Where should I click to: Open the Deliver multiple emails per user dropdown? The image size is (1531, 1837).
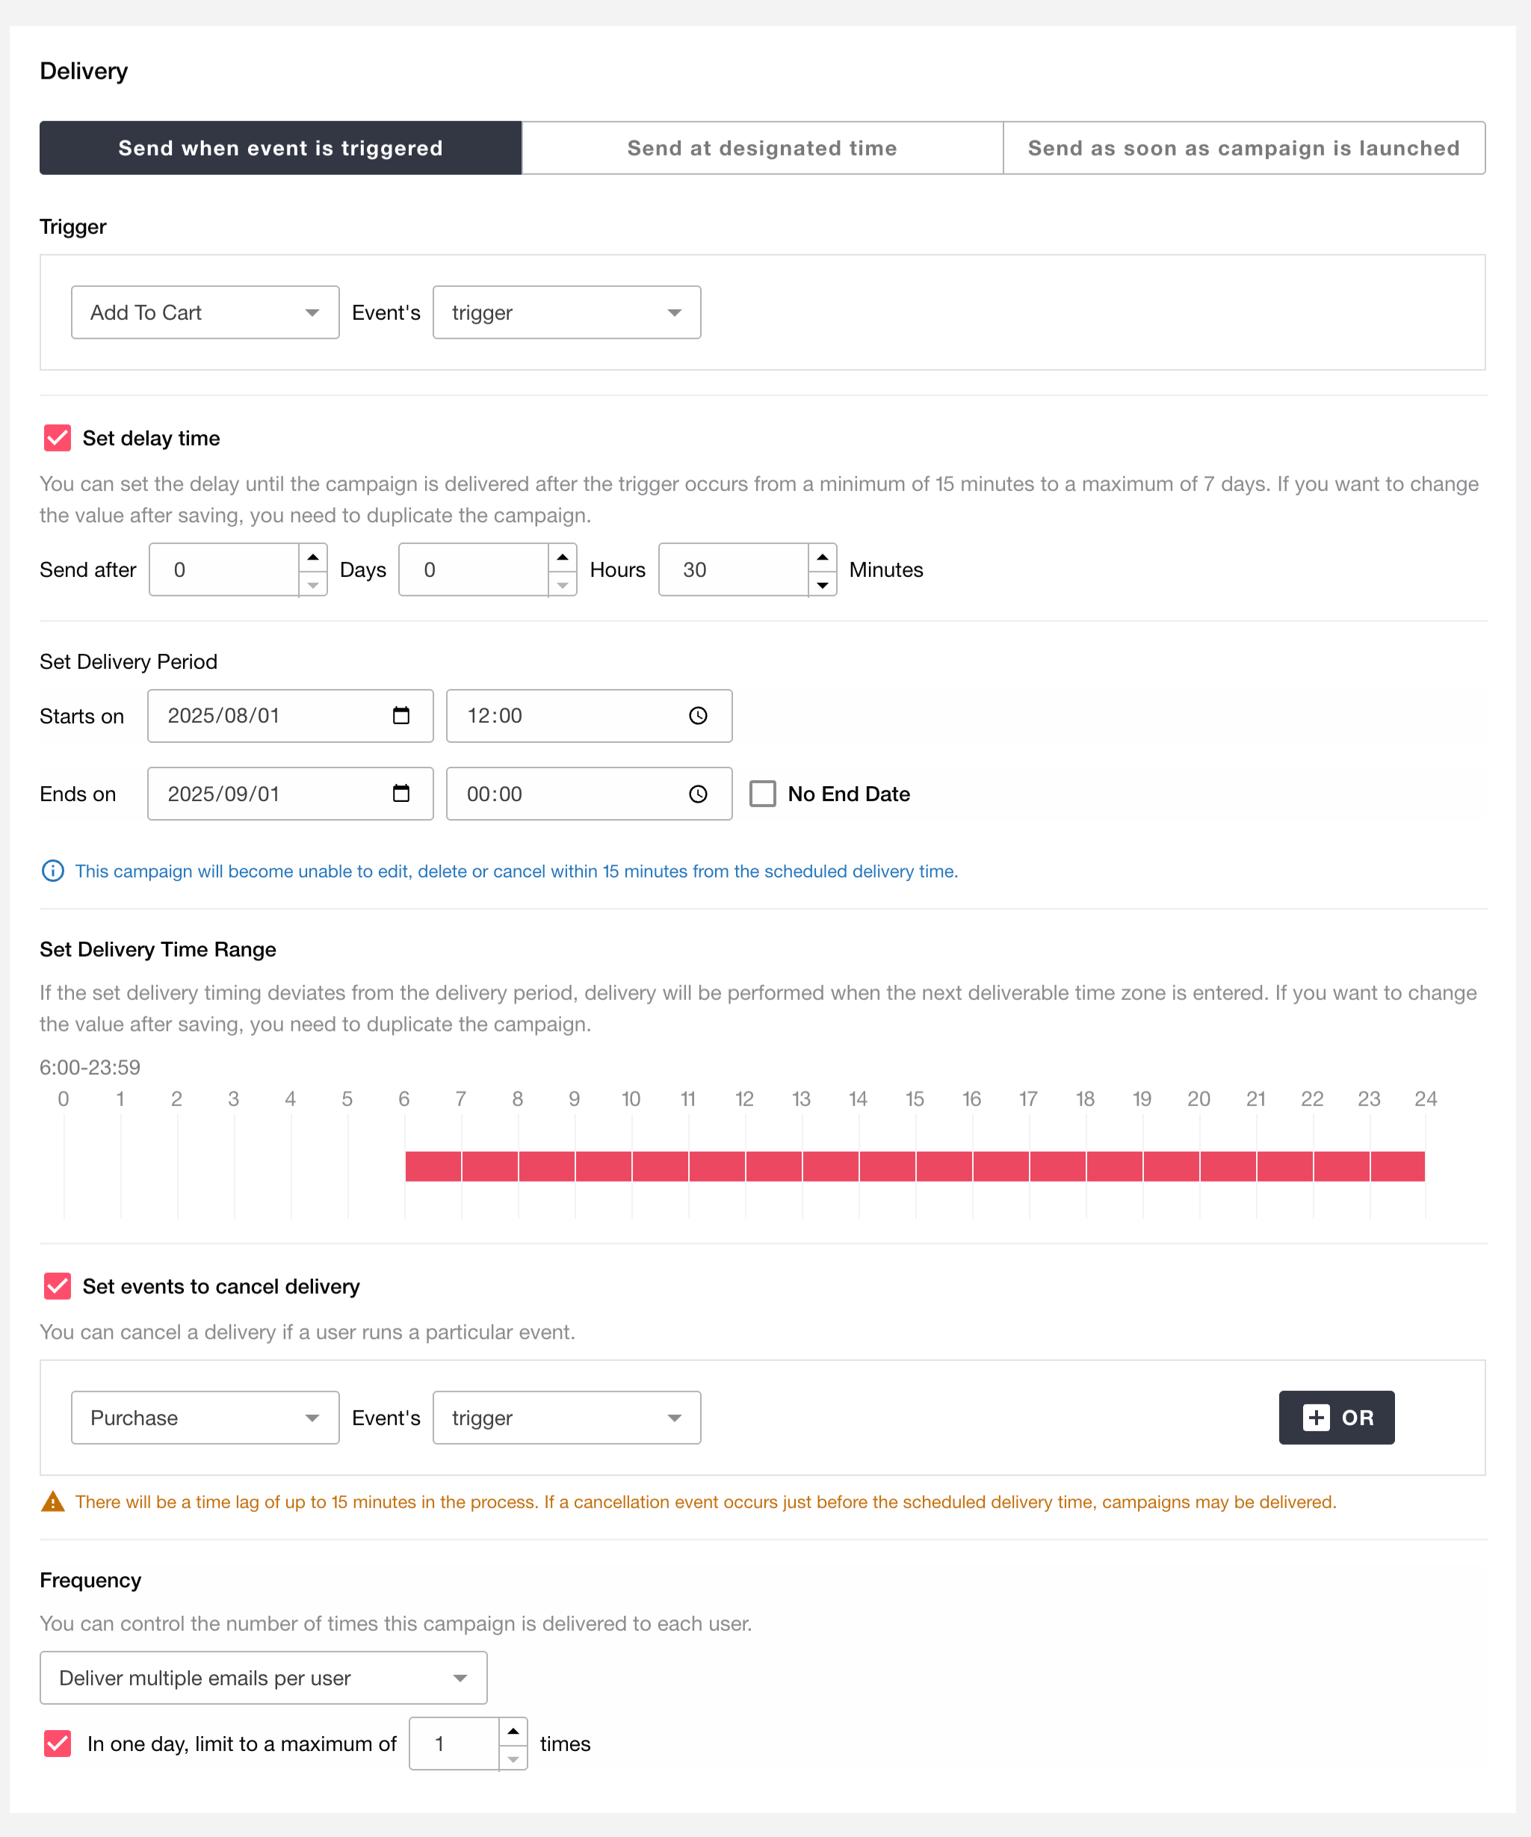pyautogui.click(x=263, y=1678)
